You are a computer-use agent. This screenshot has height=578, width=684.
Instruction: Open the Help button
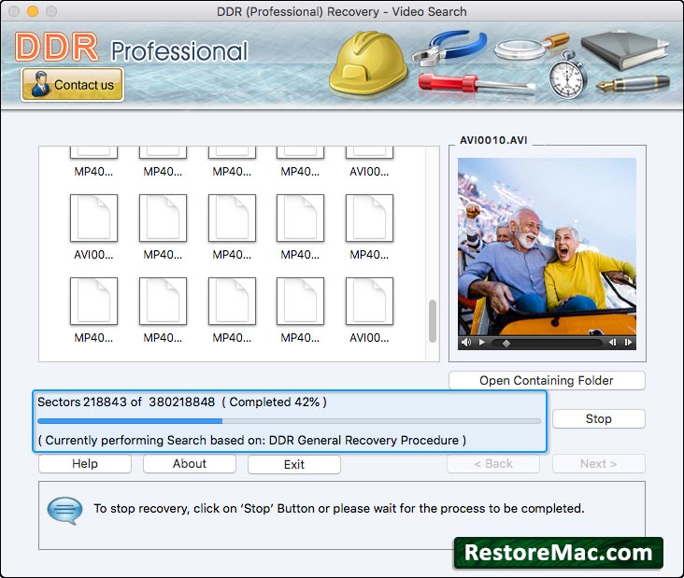(85, 464)
